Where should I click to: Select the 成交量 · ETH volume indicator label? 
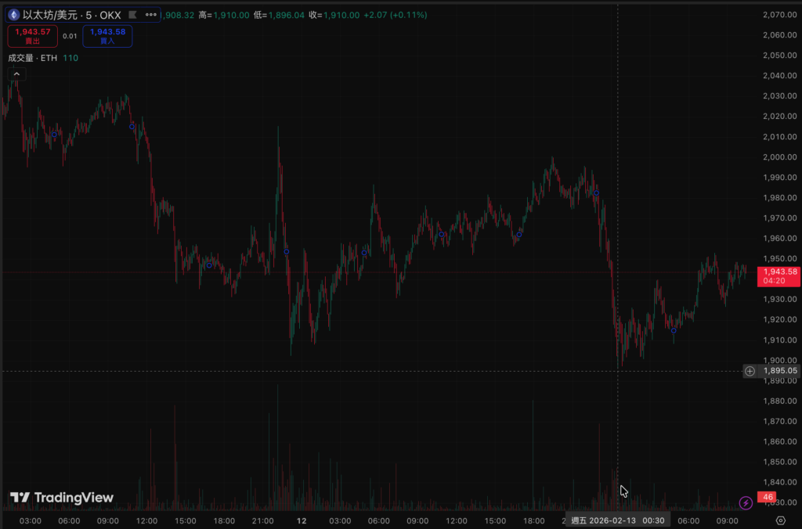pos(31,57)
